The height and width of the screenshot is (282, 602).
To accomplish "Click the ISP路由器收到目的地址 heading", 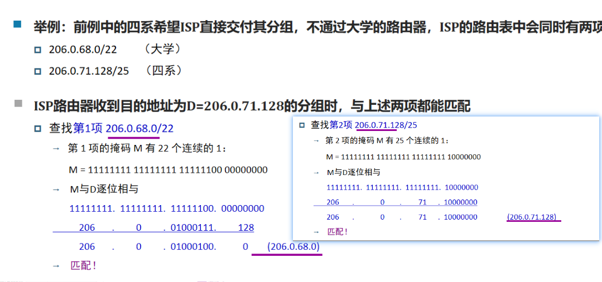I will [x=252, y=105].
